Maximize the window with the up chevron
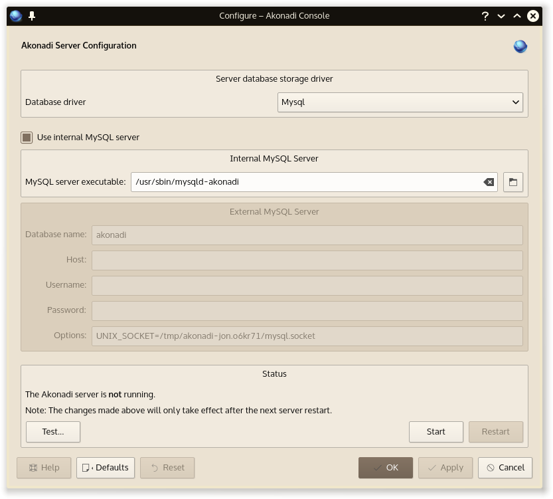The image size is (553, 499). pyautogui.click(x=516, y=16)
